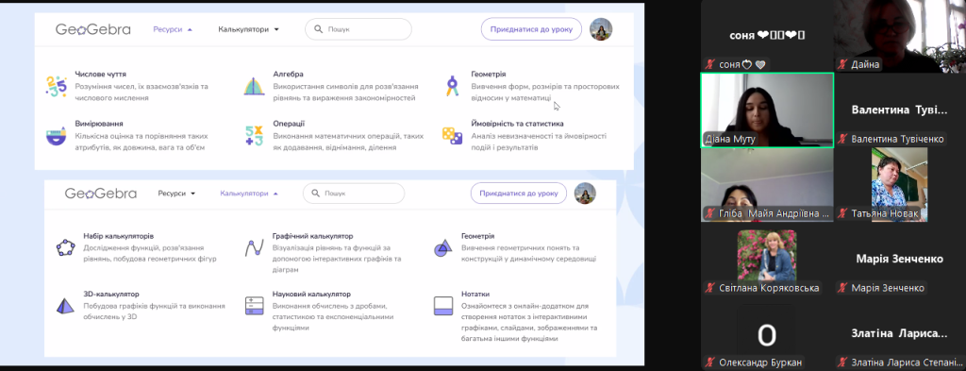Open Вимірювання resources
This screenshot has width=966, height=371.
point(98,124)
